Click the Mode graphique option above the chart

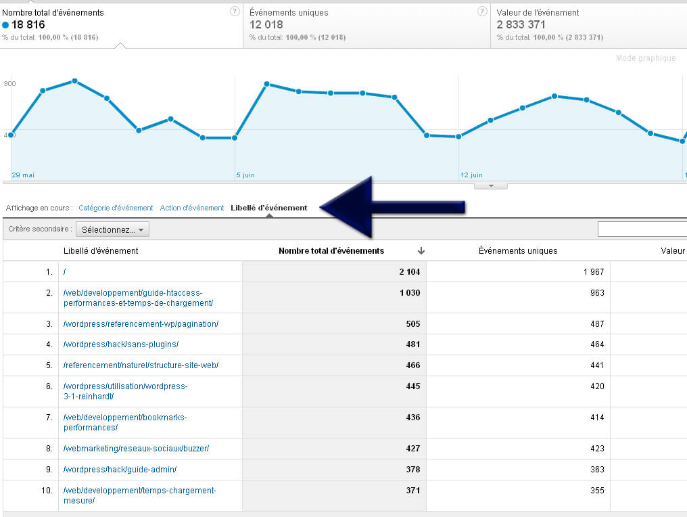click(645, 58)
